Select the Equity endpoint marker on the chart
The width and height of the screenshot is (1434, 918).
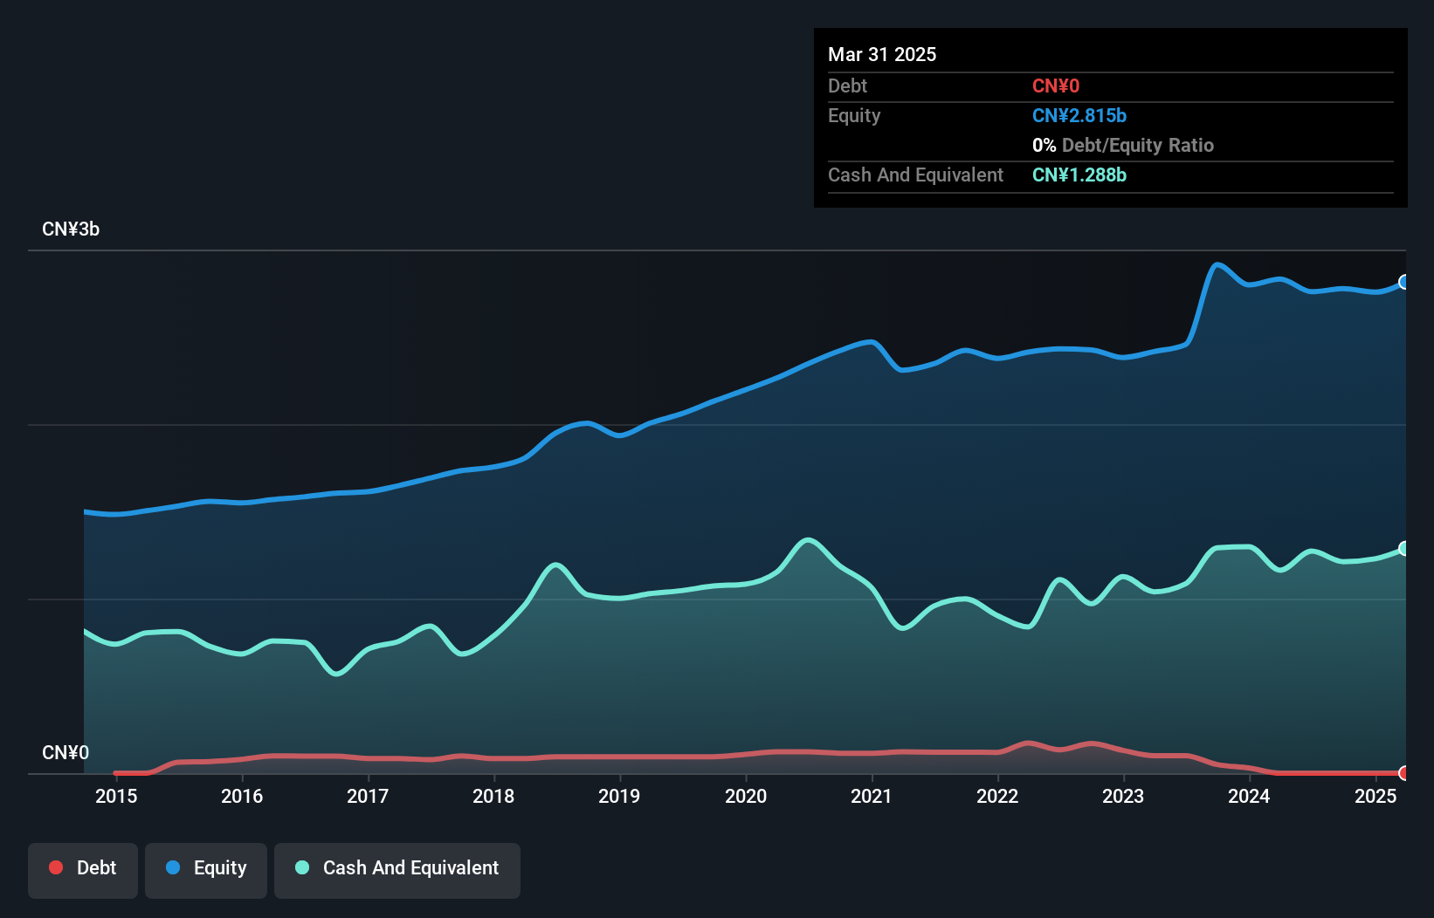click(x=1404, y=282)
